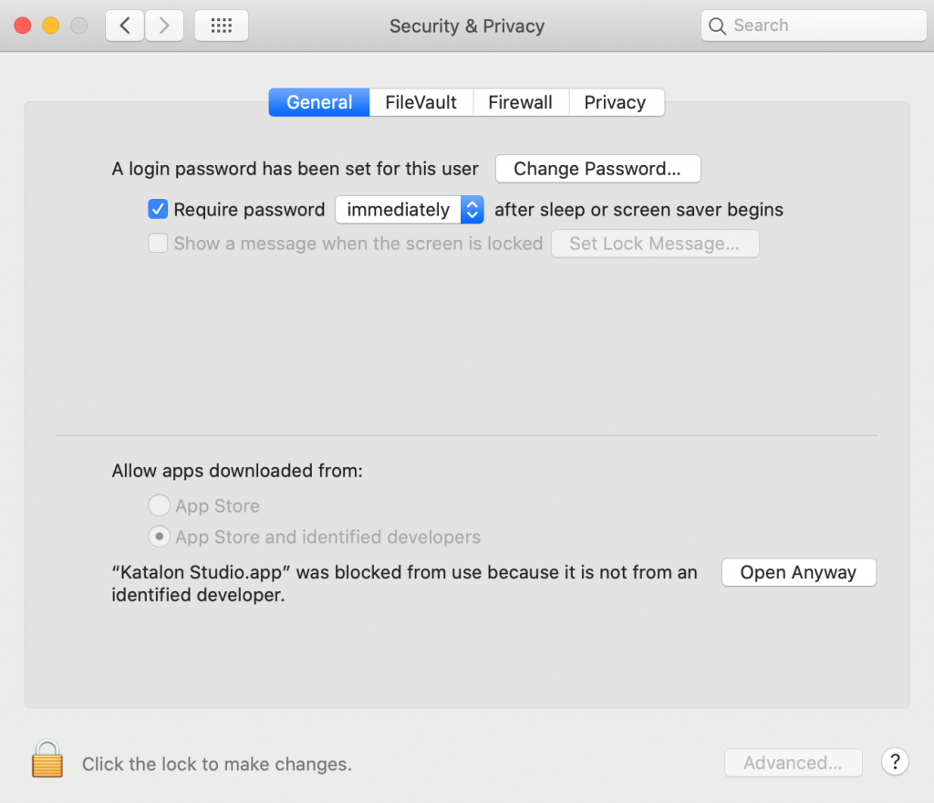The width and height of the screenshot is (934, 803).
Task: Close the Security & Privacy window
Action: click(x=23, y=26)
